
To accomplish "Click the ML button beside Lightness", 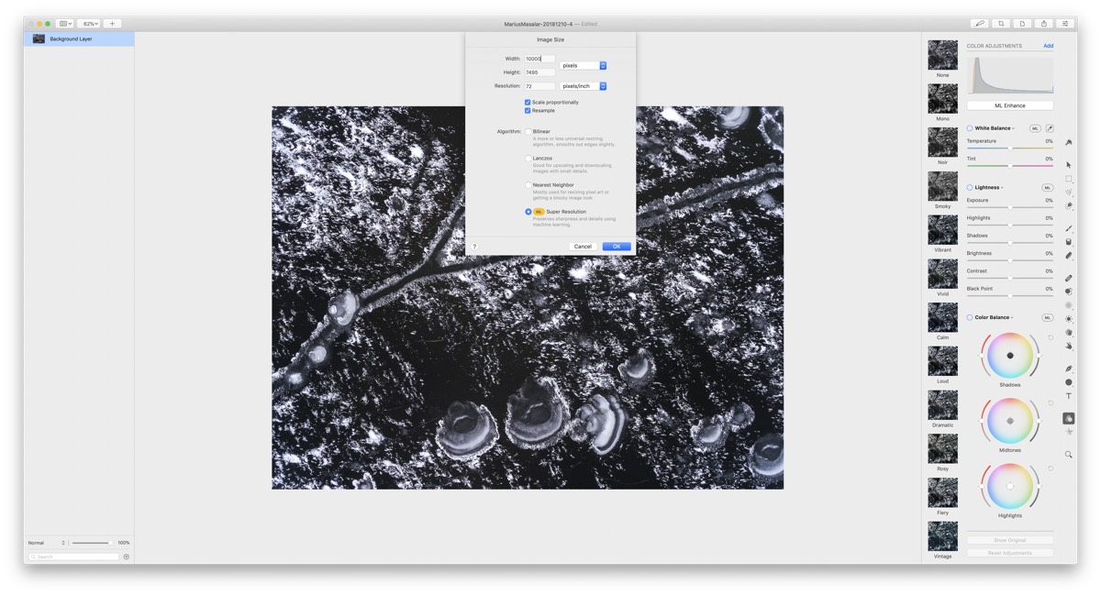I will (1047, 187).
